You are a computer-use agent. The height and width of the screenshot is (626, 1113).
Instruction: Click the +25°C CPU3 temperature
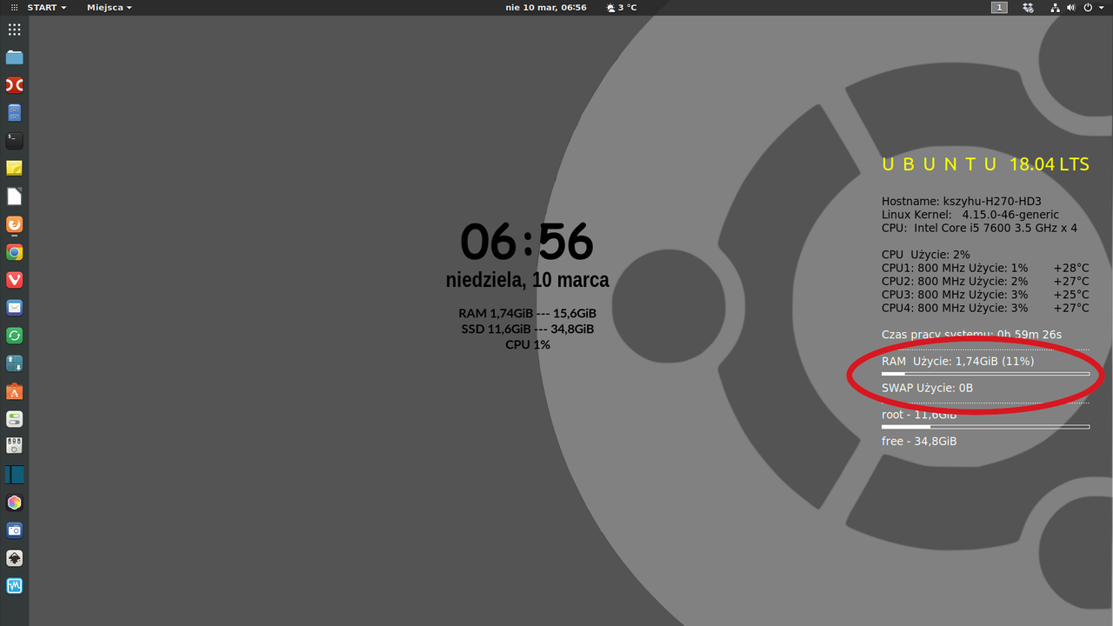pos(1071,295)
